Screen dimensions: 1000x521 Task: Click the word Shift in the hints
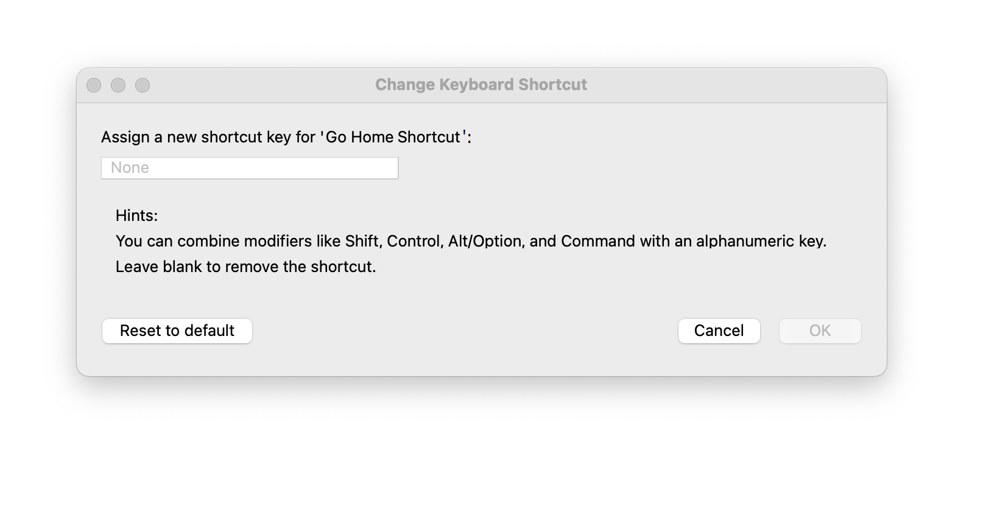(x=362, y=241)
